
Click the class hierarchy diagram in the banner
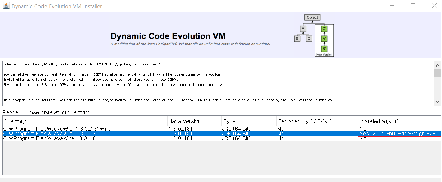314,35
